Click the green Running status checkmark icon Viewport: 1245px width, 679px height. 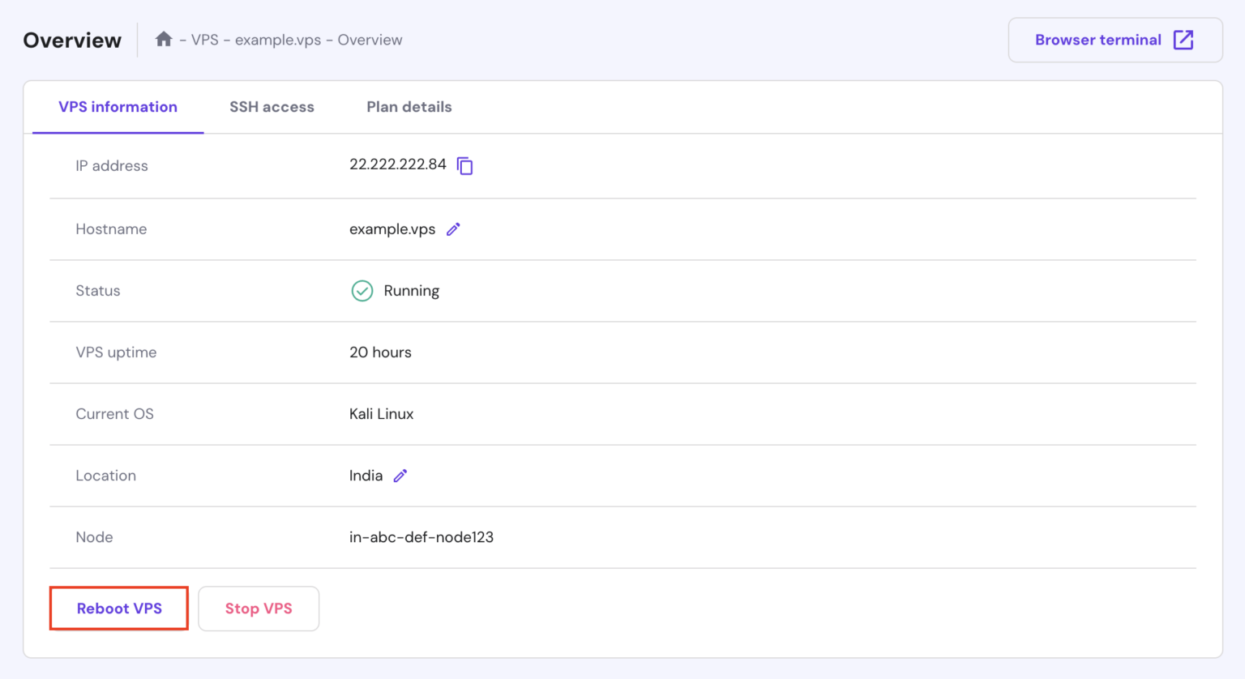coord(362,291)
